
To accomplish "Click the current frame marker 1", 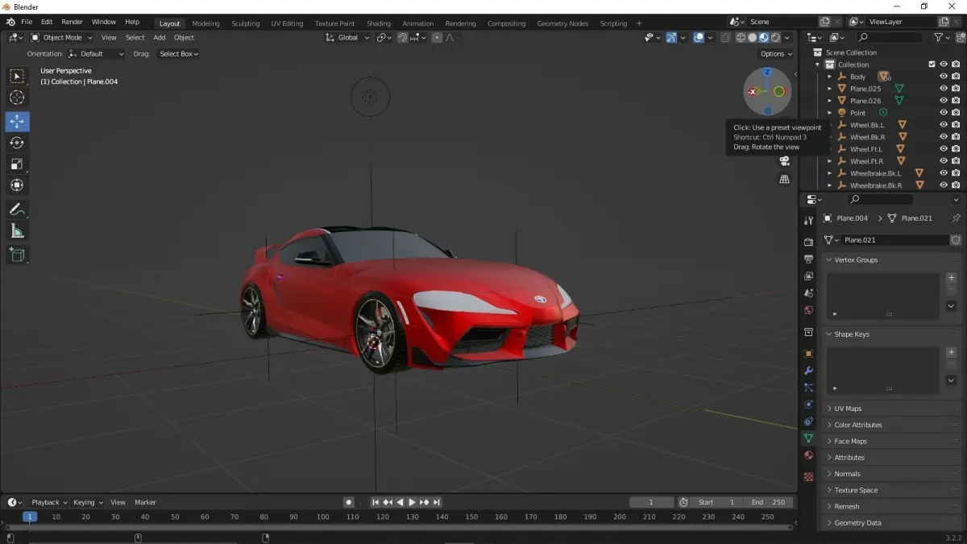I will coord(30,517).
